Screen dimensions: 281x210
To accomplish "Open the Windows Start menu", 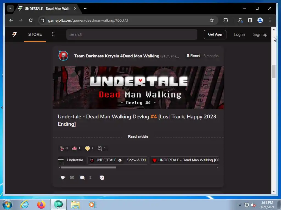I will click(x=7, y=205).
